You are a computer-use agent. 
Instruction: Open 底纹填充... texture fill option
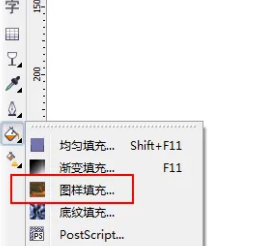click(x=87, y=212)
